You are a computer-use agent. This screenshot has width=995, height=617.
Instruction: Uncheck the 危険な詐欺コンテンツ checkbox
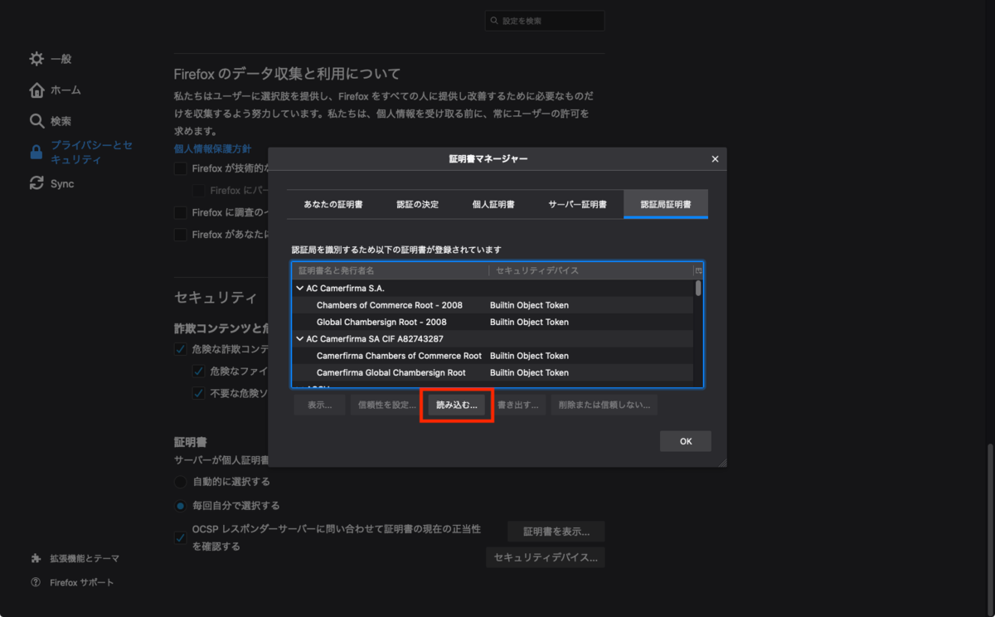pyautogui.click(x=180, y=349)
